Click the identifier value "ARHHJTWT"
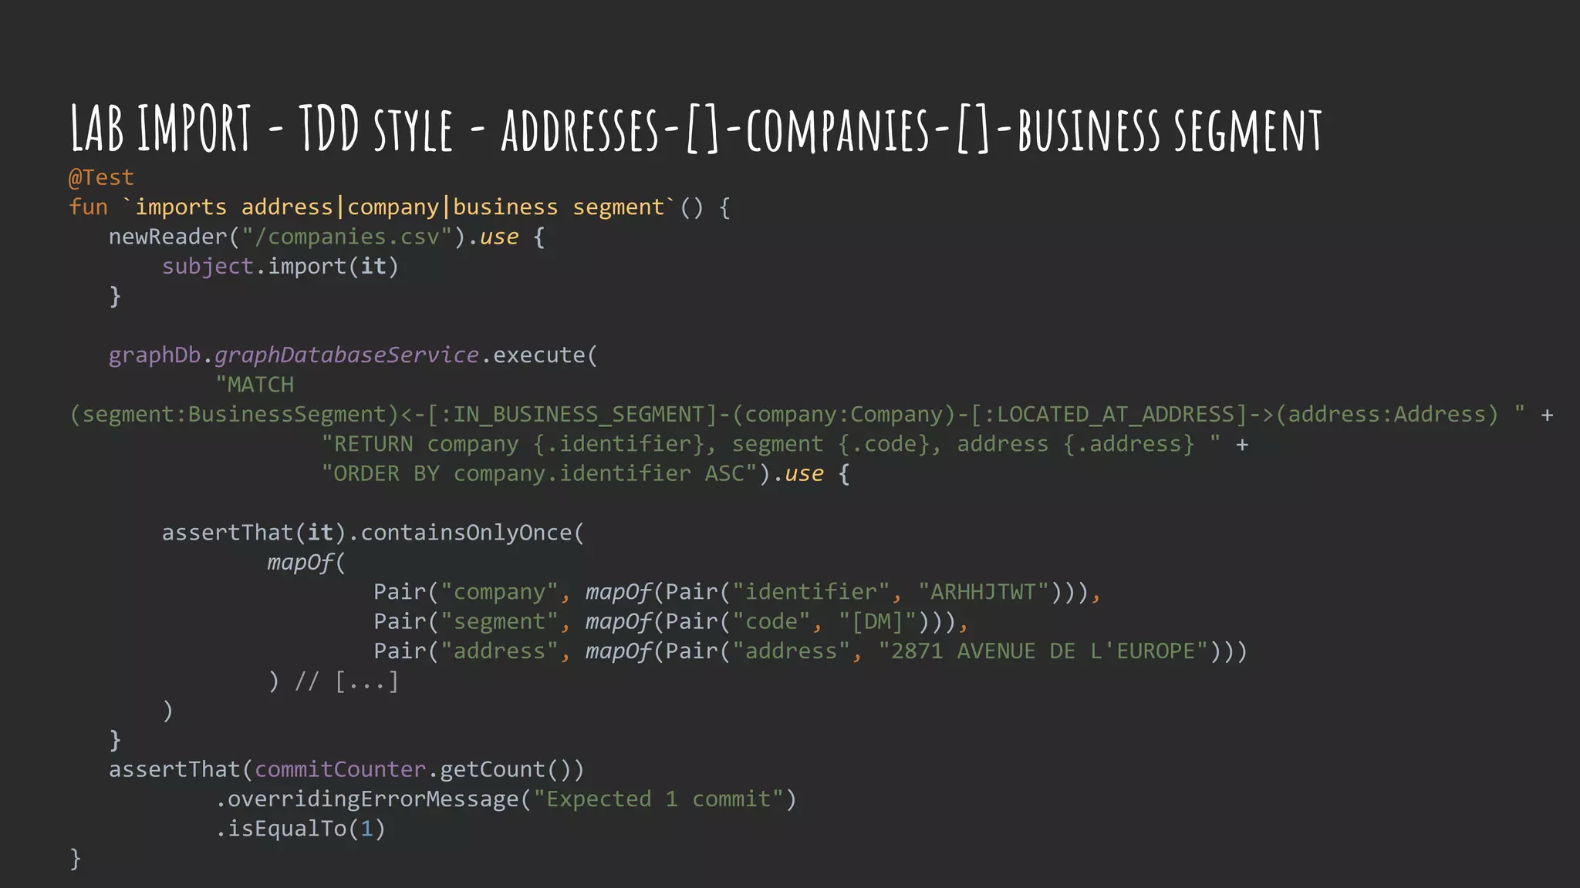This screenshot has height=888, width=1580. pyautogui.click(x=983, y=592)
